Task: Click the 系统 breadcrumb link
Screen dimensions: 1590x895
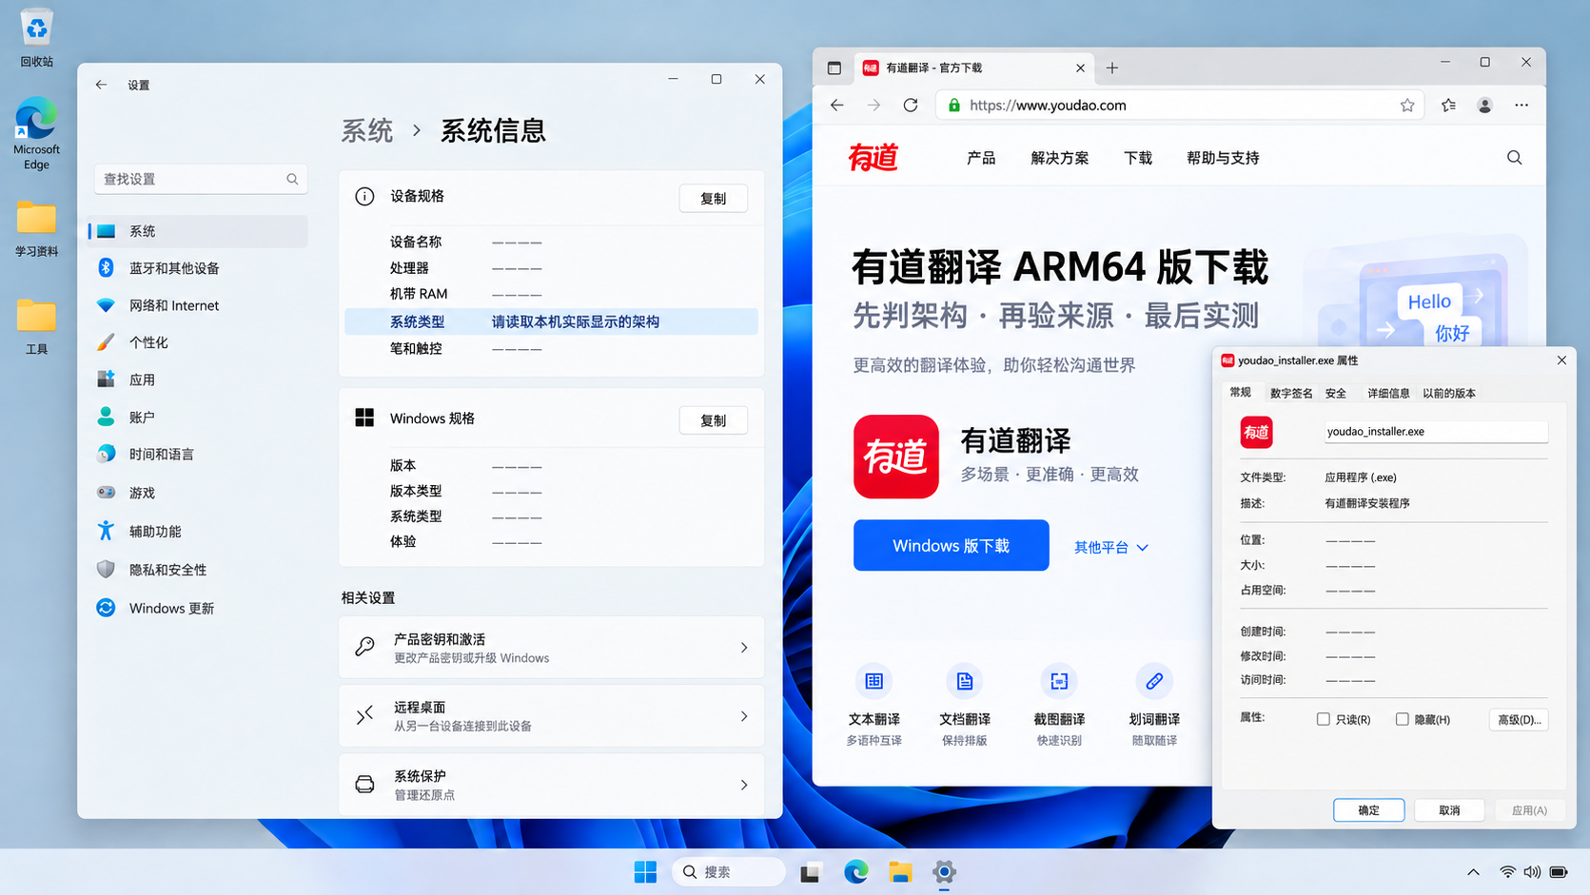Action: pyautogui.click(x=367, y=130)
